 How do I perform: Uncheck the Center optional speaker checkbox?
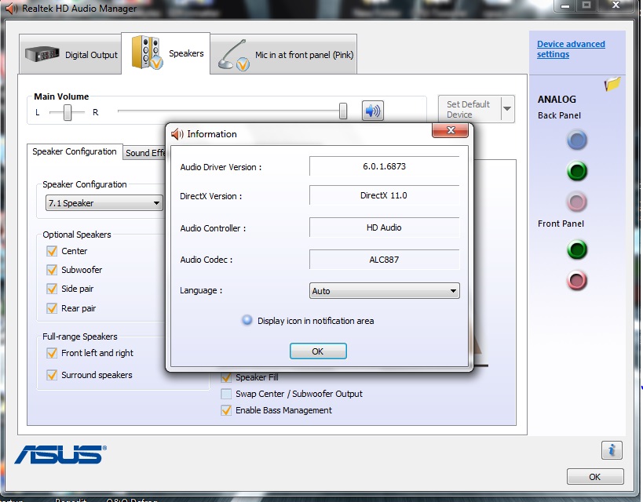pos(52,251)
